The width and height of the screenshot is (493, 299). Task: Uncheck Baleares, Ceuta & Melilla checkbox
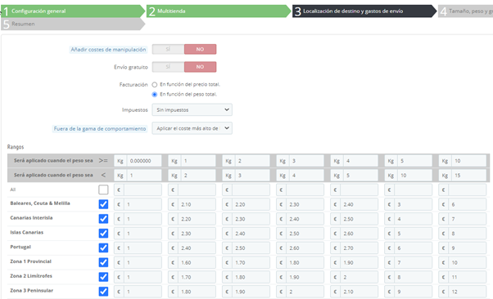tap(103, 204)
